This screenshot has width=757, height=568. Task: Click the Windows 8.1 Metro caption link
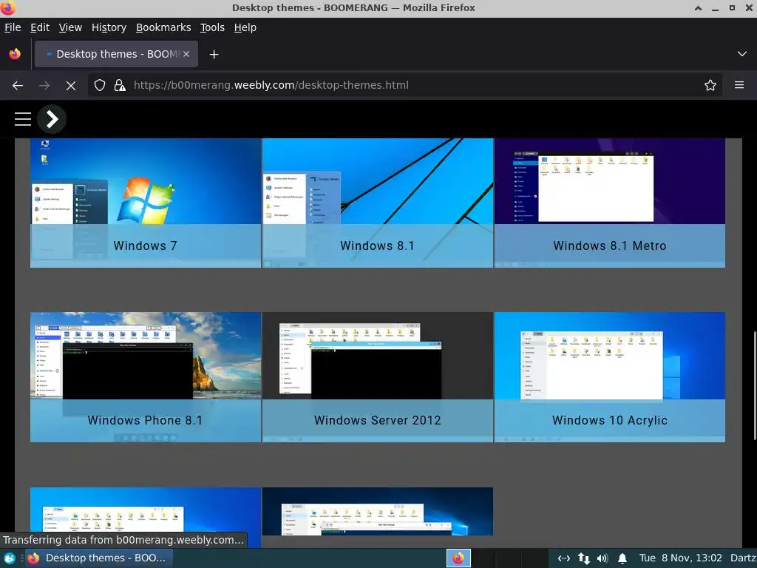(610, 246)
